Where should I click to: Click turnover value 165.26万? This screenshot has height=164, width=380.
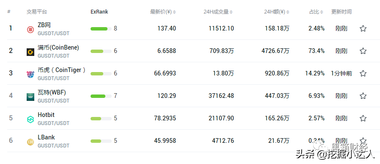pos(277,118)
